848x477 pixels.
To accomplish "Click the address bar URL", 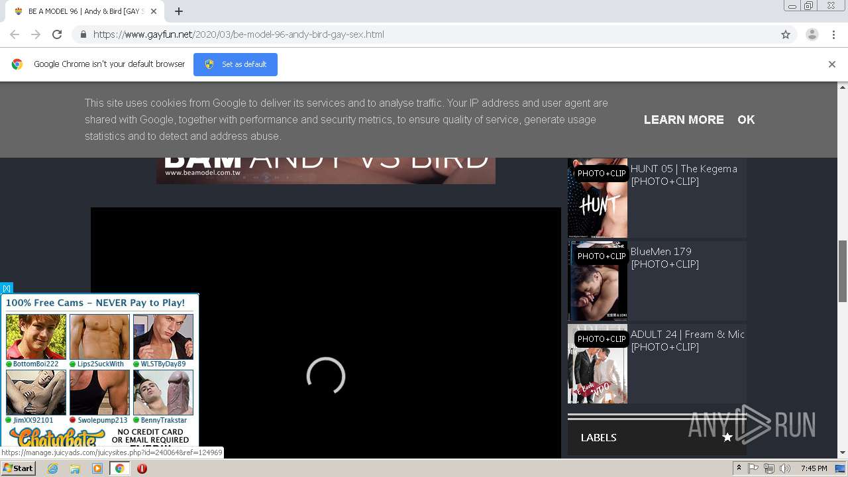I will point(238,34).
